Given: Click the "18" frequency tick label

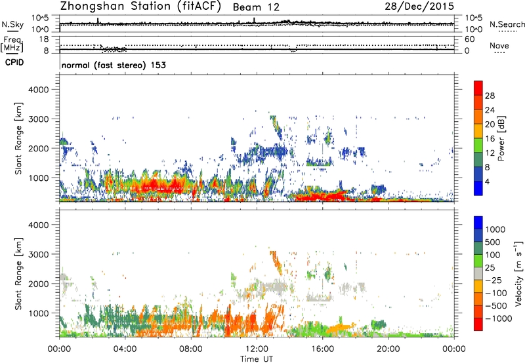Looking at the screenshot, I should click(44, 39).
